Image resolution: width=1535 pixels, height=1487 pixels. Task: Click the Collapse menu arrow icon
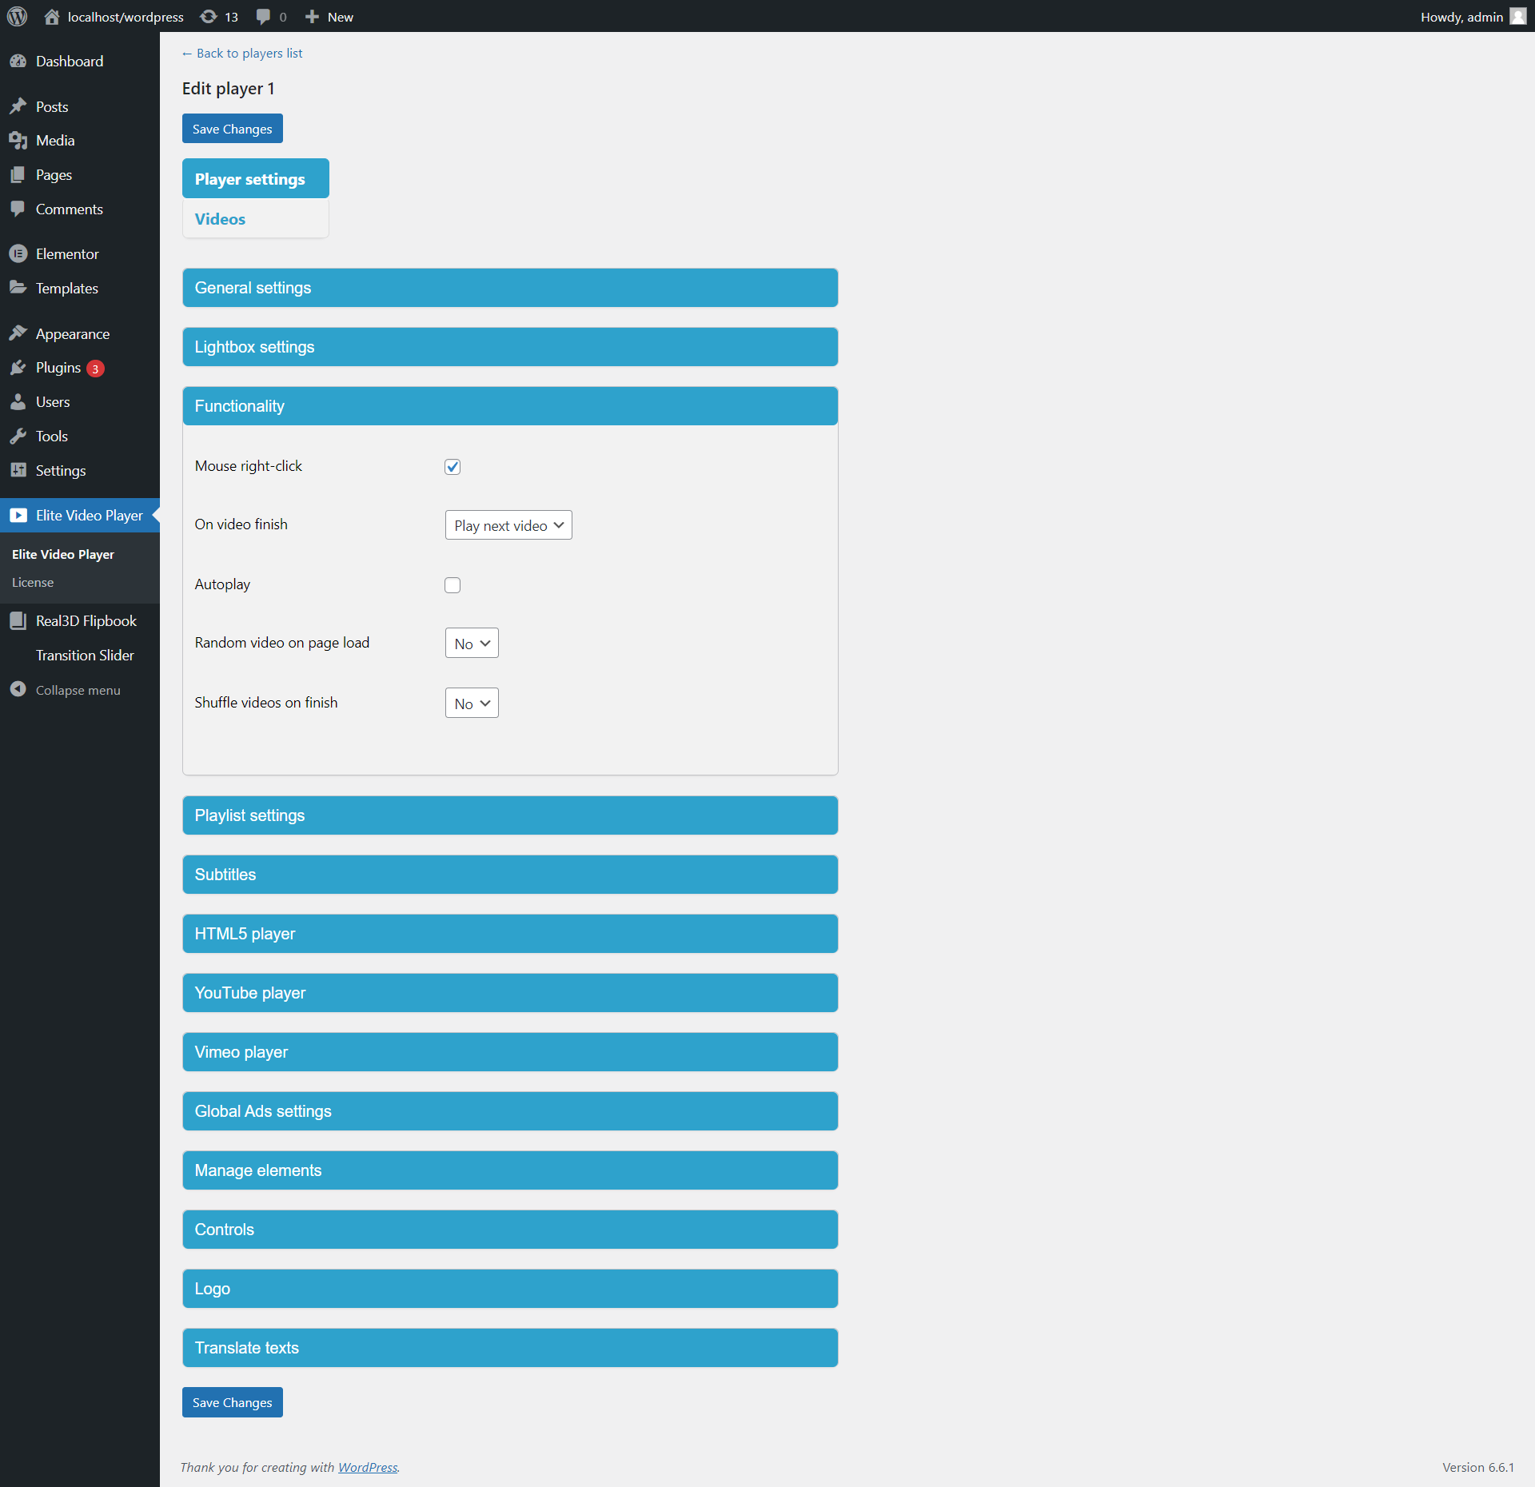(18, 690)
